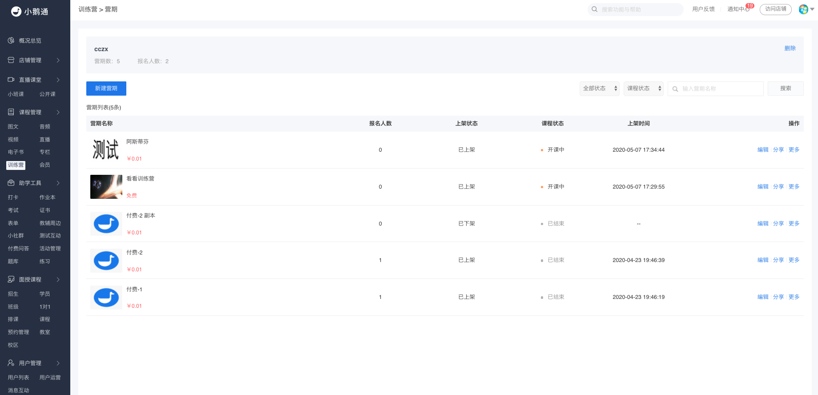Click the 课程管理 document icon
Image resolution: width=818 pixels, height=395 pixels.
[11, 112]
